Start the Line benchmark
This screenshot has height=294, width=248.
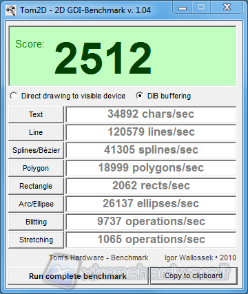pos(36,132)
